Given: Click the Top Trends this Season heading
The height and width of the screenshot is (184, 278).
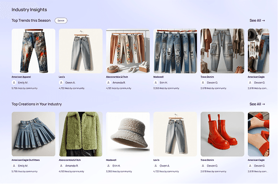Looking at the screenshot, I should coord(31,20).
